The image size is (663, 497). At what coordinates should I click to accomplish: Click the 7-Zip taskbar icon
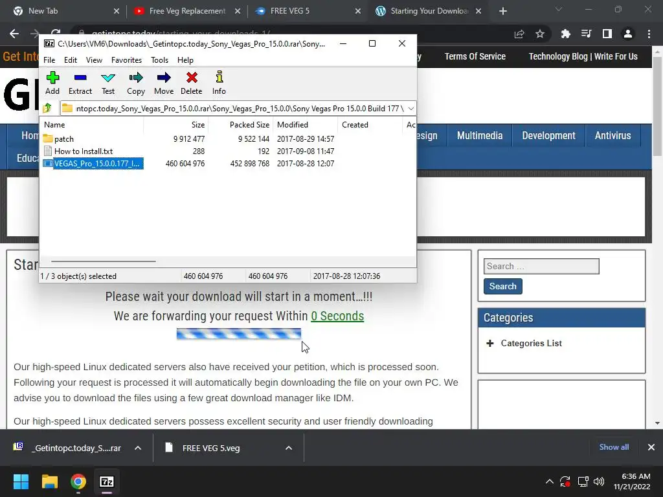click(107, 481)
